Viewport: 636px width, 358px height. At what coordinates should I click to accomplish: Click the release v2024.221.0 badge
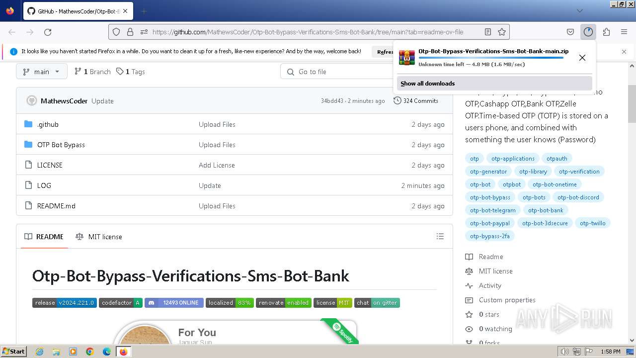(65, 303)
